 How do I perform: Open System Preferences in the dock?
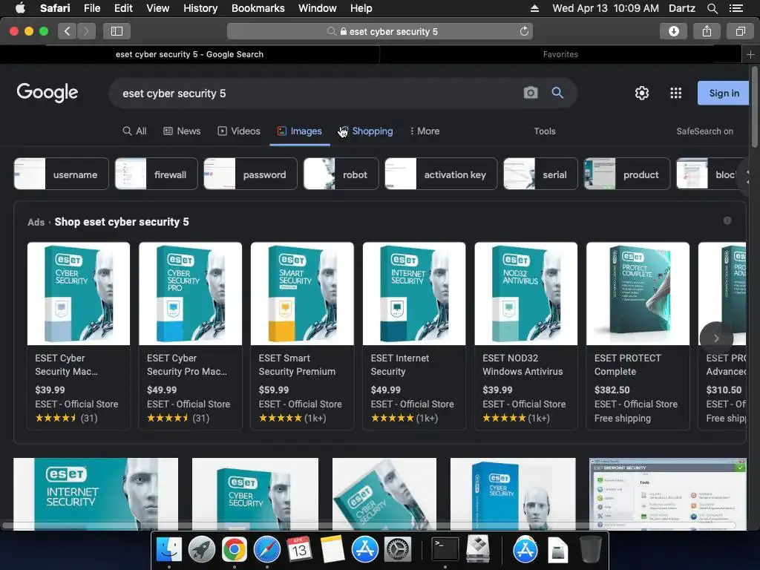click(398, 550)
